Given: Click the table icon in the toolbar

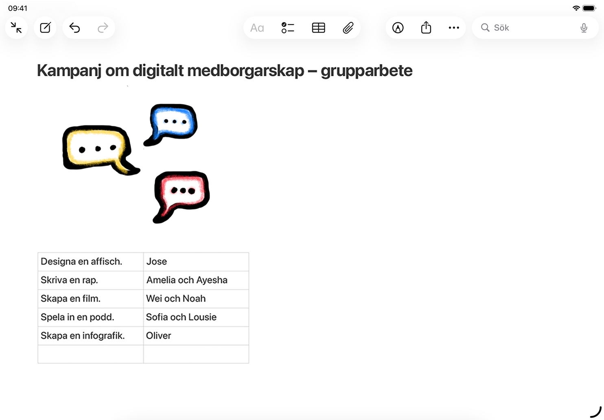Looking at the screenshot, I should point(318,28).
